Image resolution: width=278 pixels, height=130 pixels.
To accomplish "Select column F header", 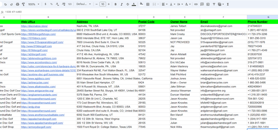I will pyautogui.click(x=223, y=17).
